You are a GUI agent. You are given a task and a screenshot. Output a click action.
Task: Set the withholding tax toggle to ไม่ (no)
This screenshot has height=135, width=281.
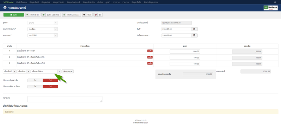click(x=51, y=87)
